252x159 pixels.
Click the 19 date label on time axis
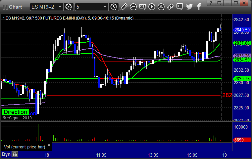tap(225, 155)
